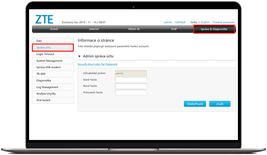Switch to the Místní síť tab
The image size is (267, 155).
[x=134, y=29]
